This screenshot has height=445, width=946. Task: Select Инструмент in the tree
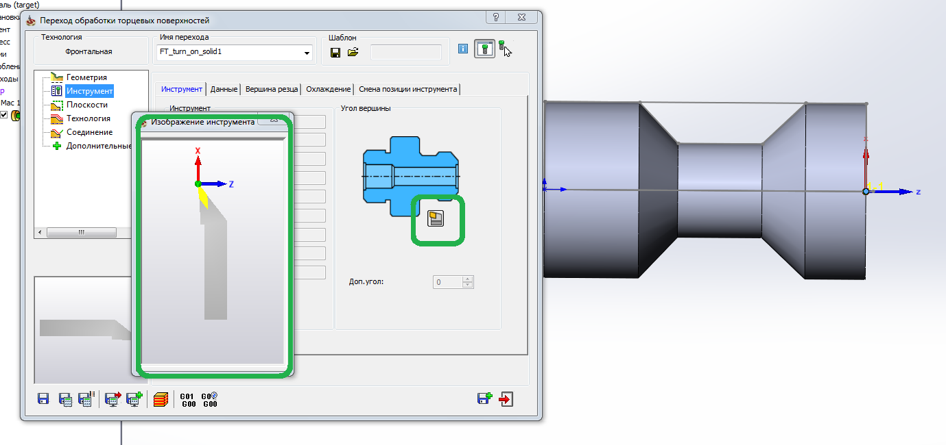[89, 91]
